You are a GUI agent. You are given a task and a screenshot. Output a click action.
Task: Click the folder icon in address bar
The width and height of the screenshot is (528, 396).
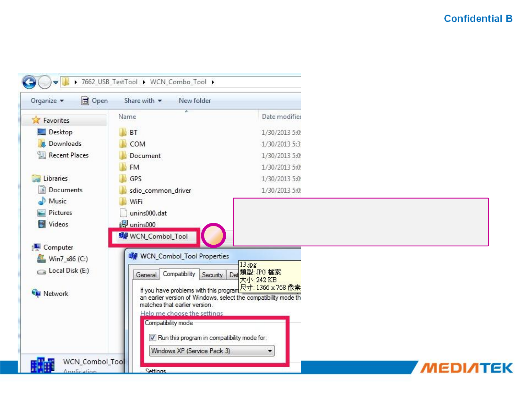(x=66, y=81)
